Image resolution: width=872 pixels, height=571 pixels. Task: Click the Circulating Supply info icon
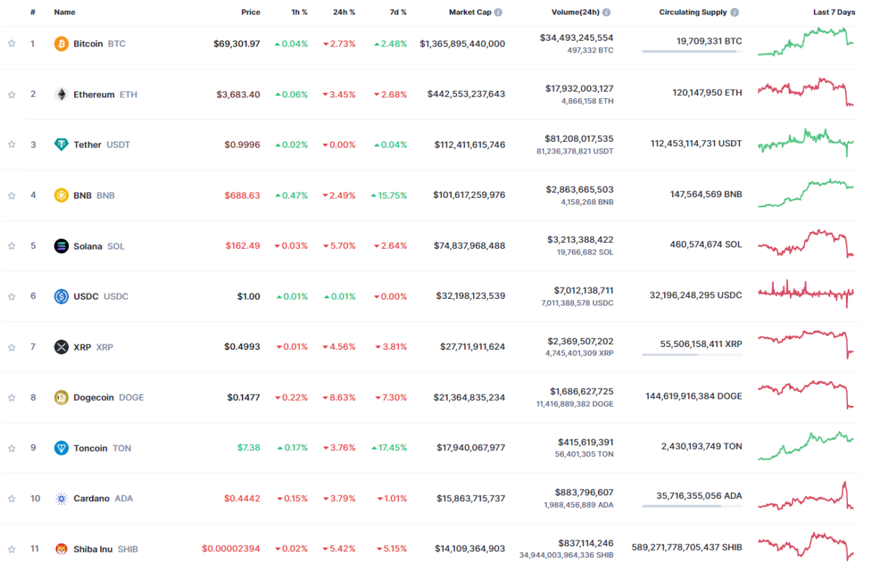click(735, 12)
